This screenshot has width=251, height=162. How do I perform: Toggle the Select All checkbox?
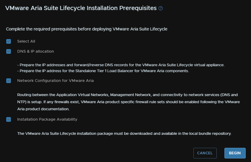coord(9,41)
